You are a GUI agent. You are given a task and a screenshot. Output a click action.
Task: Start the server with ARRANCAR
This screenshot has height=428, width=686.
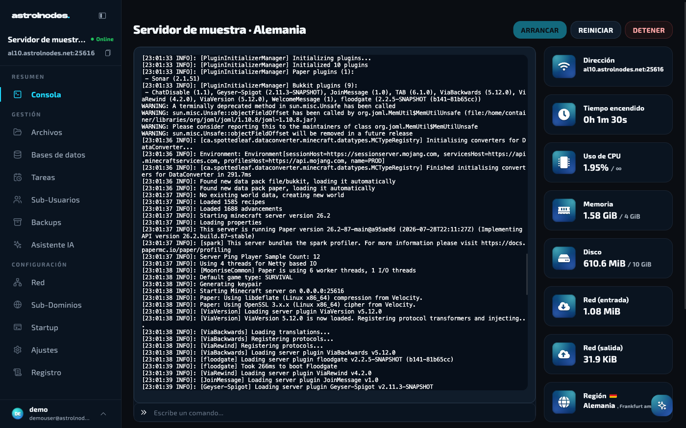click(x=540, y=30)
